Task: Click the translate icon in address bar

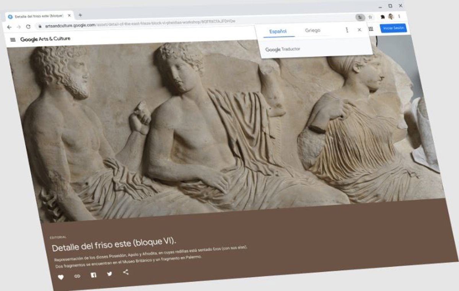Action: tap(360, 17)
